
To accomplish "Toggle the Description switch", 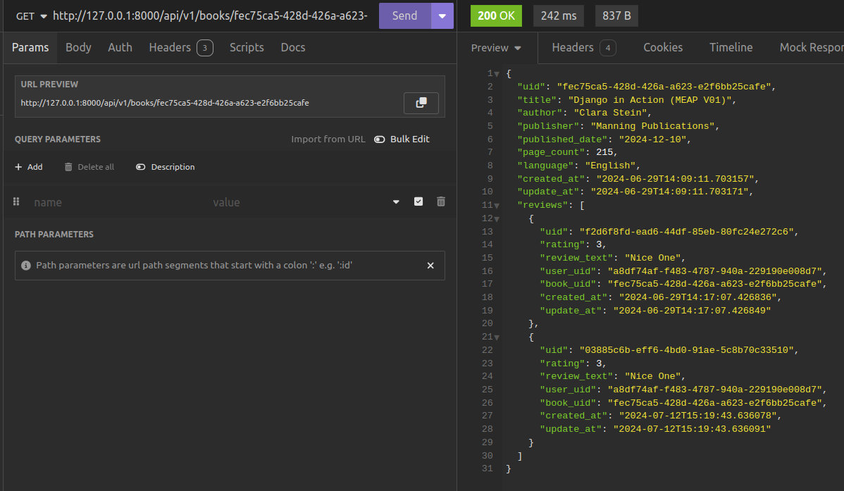I will click(141, 167).
